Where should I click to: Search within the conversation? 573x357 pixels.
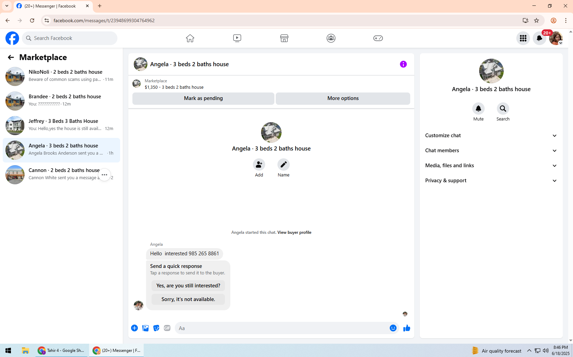pyautogui.click(x=503, y=109)
